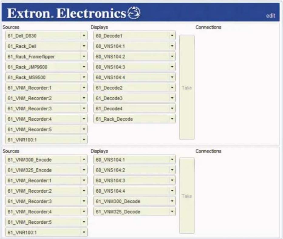Viewport: 283px width, 239px height.
Task: Select 60_VNS104:4 in the lower Displays list
Action: pyautogui.click(x=135, y=191)
